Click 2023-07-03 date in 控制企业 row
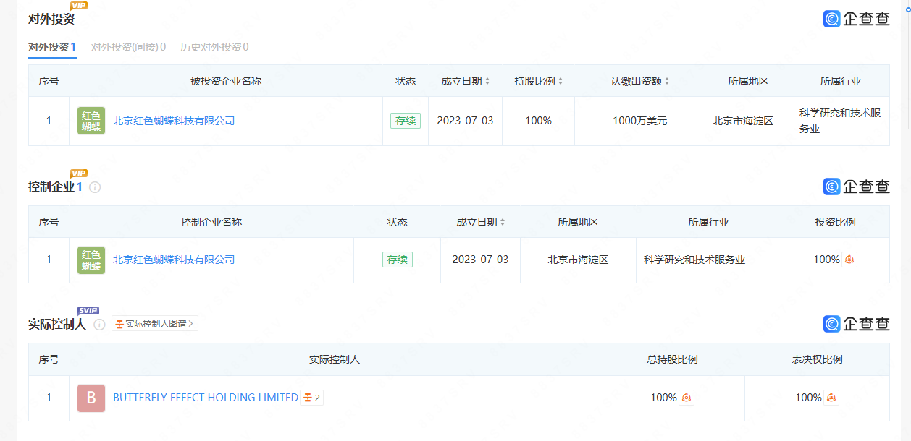The image size is (911, 441). coord(480,260)
